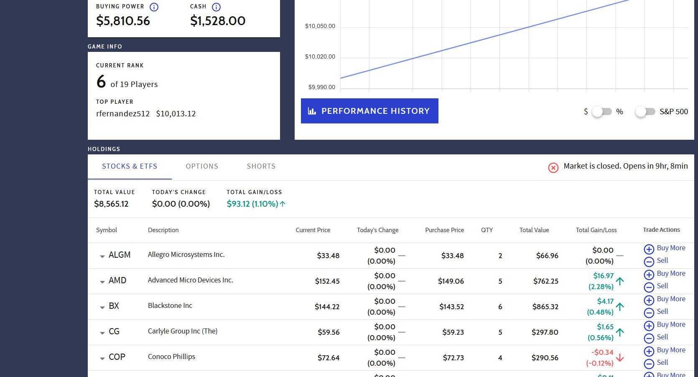Screen dimensions: 698x377
Task: Expand the ALGM holding row
Action: point(102,256)
